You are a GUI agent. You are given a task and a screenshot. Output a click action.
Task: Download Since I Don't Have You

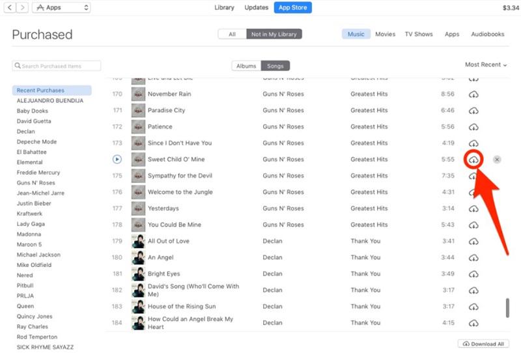[x=473, y=143]
